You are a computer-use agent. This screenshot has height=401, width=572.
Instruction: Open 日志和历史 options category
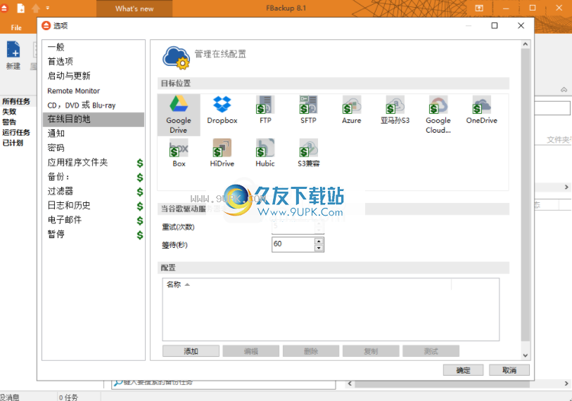point(94,206)
